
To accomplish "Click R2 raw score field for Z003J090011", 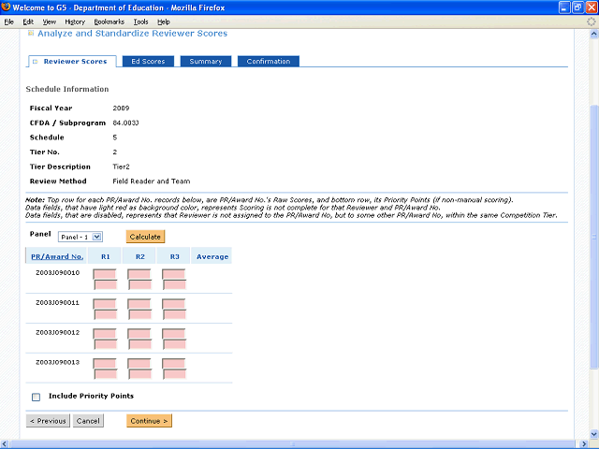I will click(139, 303).
